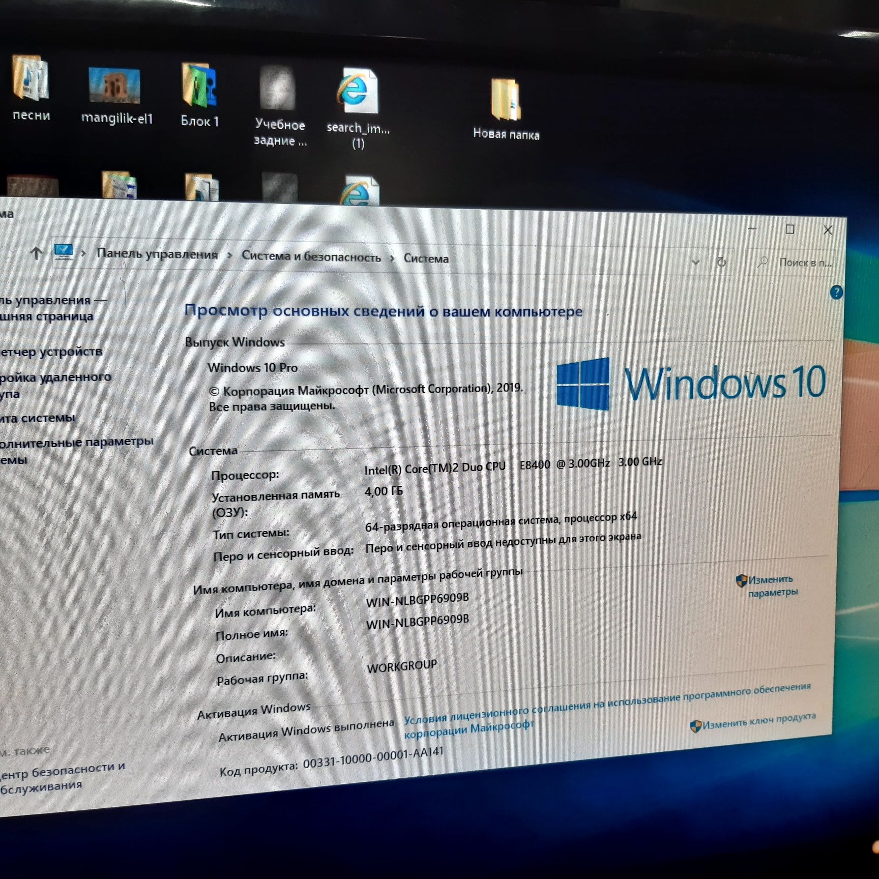
Task: Click the product code 00331-10000-00001-AA141
Action: [373, 758]
